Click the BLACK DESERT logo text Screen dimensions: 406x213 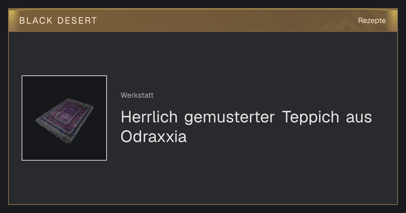(x=58, y=21)
